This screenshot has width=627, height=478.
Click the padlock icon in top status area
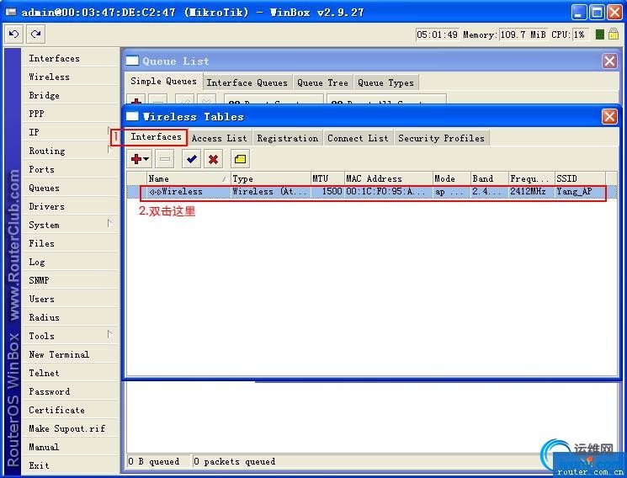tap(614, 35)
